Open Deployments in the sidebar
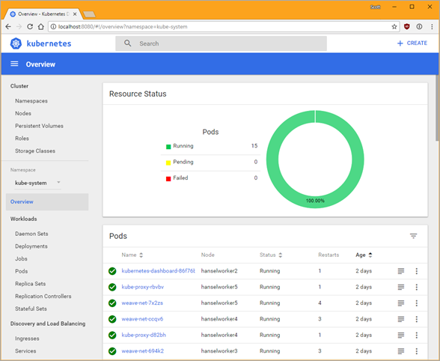440x361 pixels. pyautogui.click(x=31, y=246)
